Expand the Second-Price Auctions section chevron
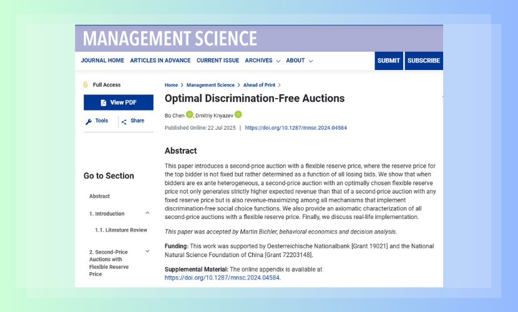This screenshot has width=518, height=312. click(147, 251)
